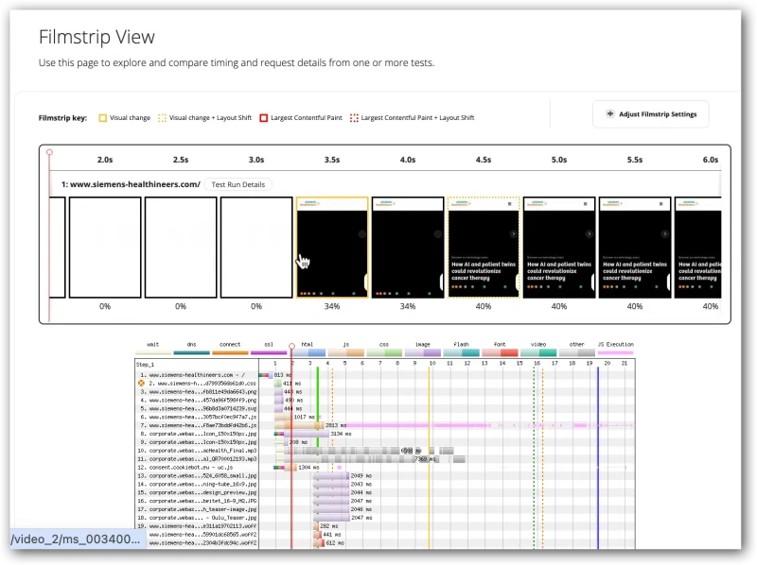Click the red filmstrip timeline marker handle
This screenshot has width=757, height=565.
(49, 152)
